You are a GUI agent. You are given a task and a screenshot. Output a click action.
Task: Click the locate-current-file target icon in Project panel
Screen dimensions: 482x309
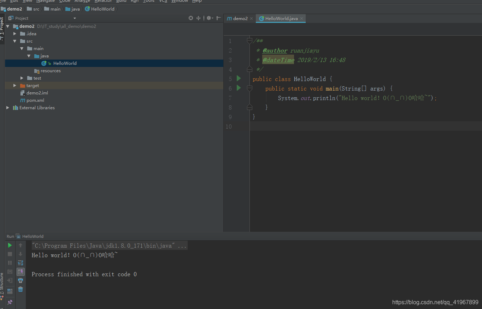click(x=191, y=18)
